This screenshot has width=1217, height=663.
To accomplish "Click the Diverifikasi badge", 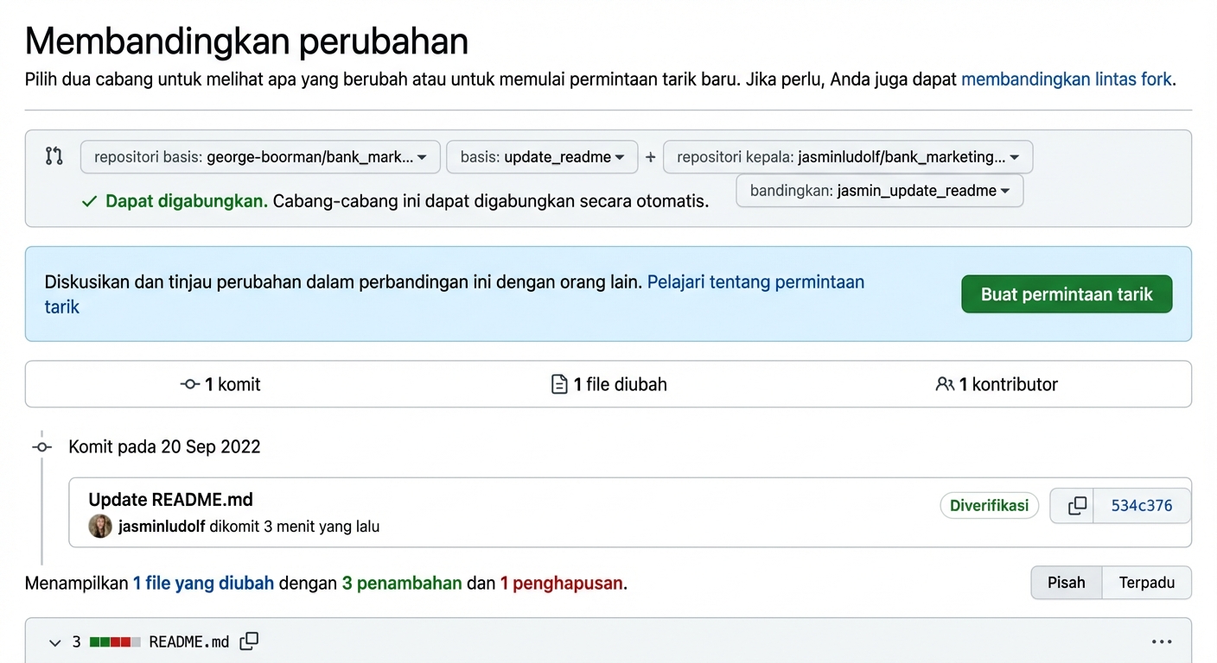I will 989,506.
